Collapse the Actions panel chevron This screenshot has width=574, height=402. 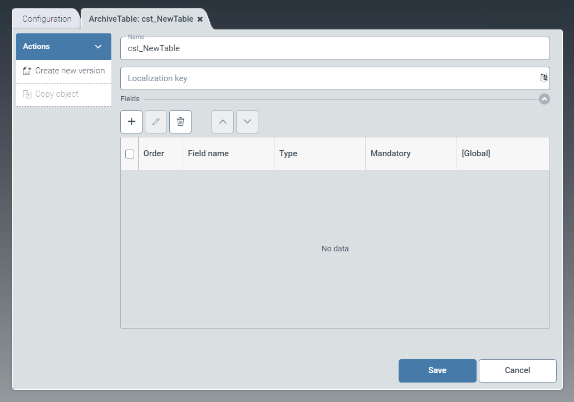click(x=99, y=47)
